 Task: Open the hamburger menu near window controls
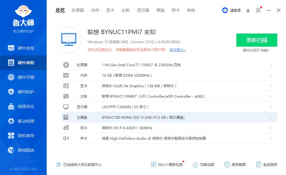[x=258, y=10]
